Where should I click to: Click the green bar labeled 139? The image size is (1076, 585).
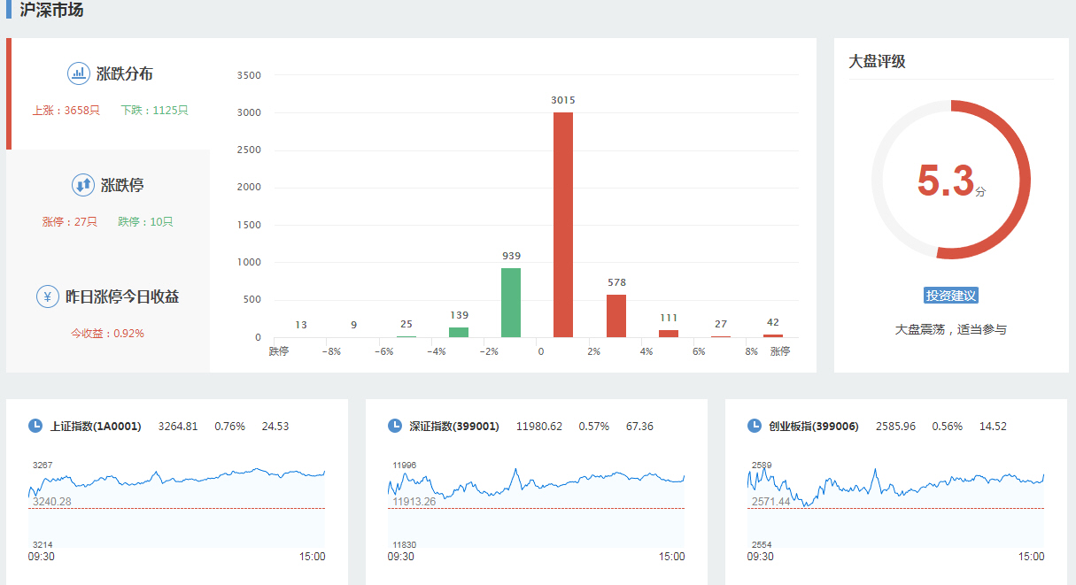click(459, 332)
